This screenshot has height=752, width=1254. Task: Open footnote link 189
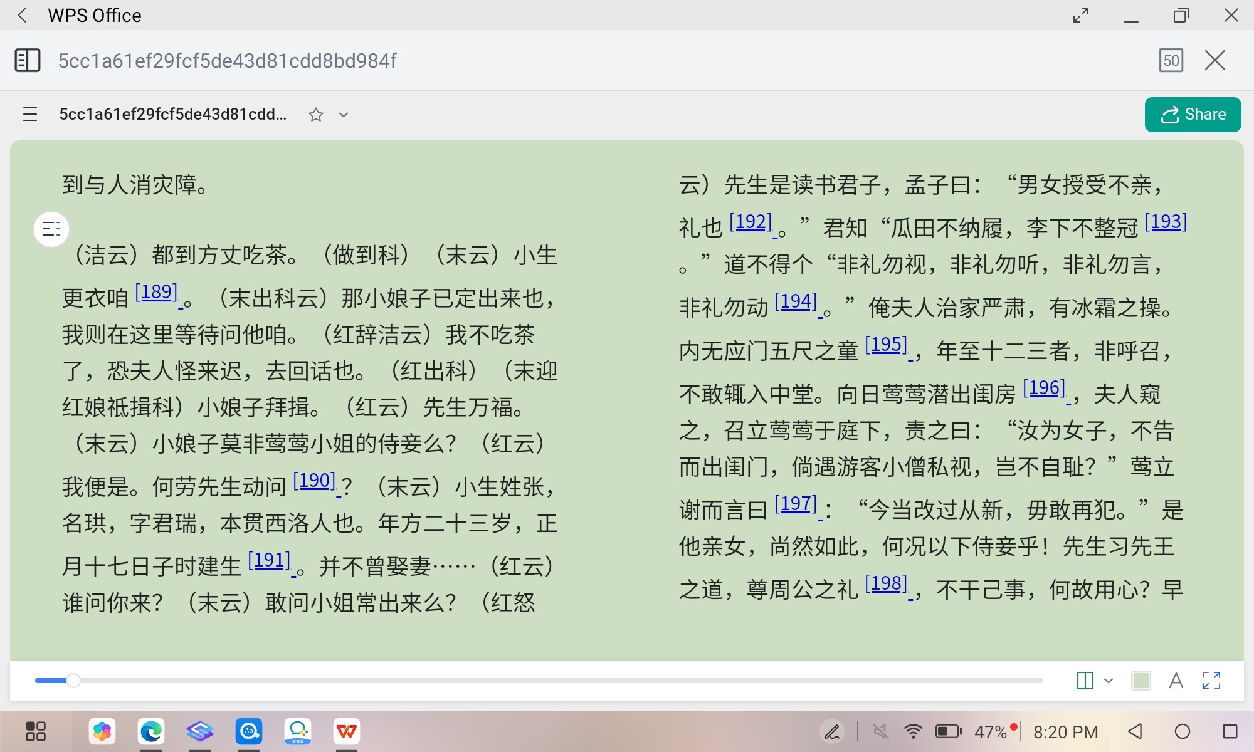[157, 293]
